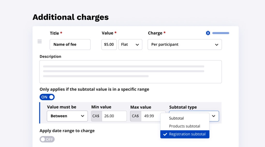This screenshot has height=147, width=265.
Task: Enable the Apply date range OFF toggle
Action: coord(47,140)
